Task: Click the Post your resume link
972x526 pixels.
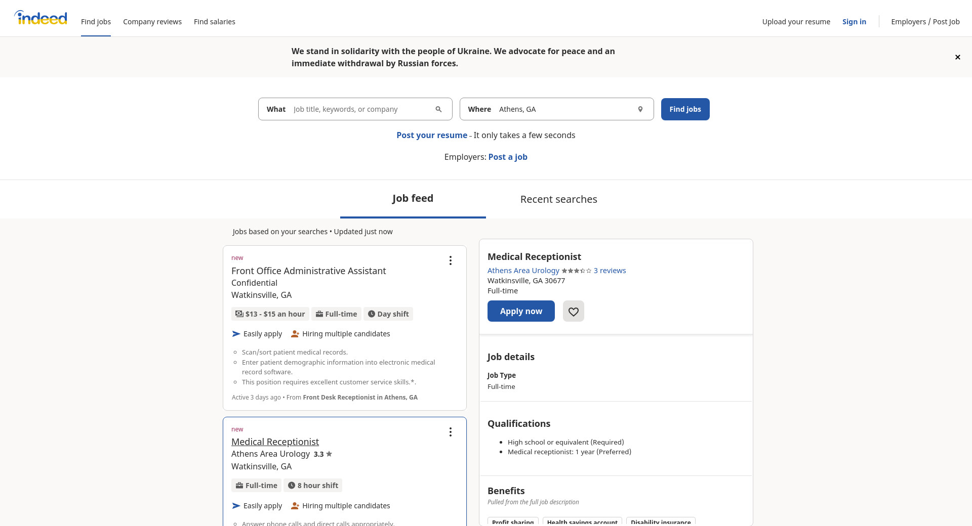Action: (x=431, y=135)
